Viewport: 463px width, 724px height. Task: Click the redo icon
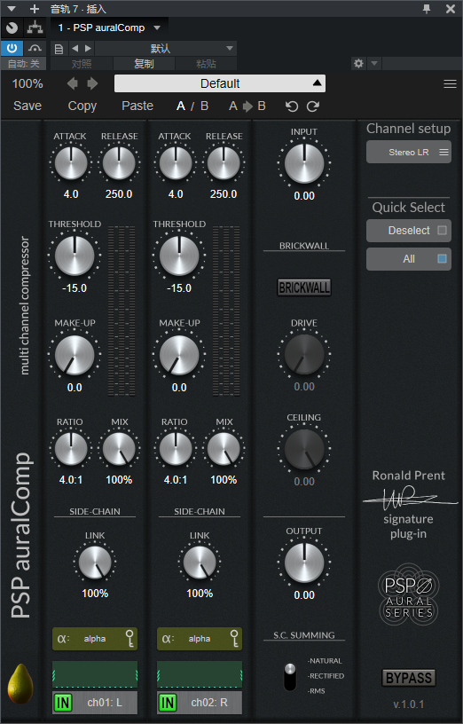313,106
